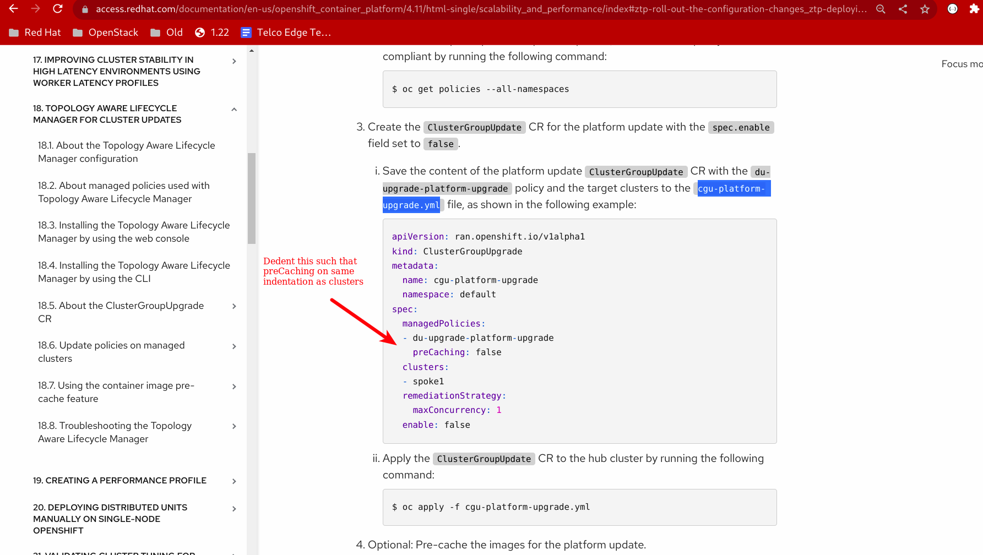This screenshot has height=555, width=983.
Task: Go to 18.2 About managed policies
Action: pyautogui.click(x=124, y=192)
